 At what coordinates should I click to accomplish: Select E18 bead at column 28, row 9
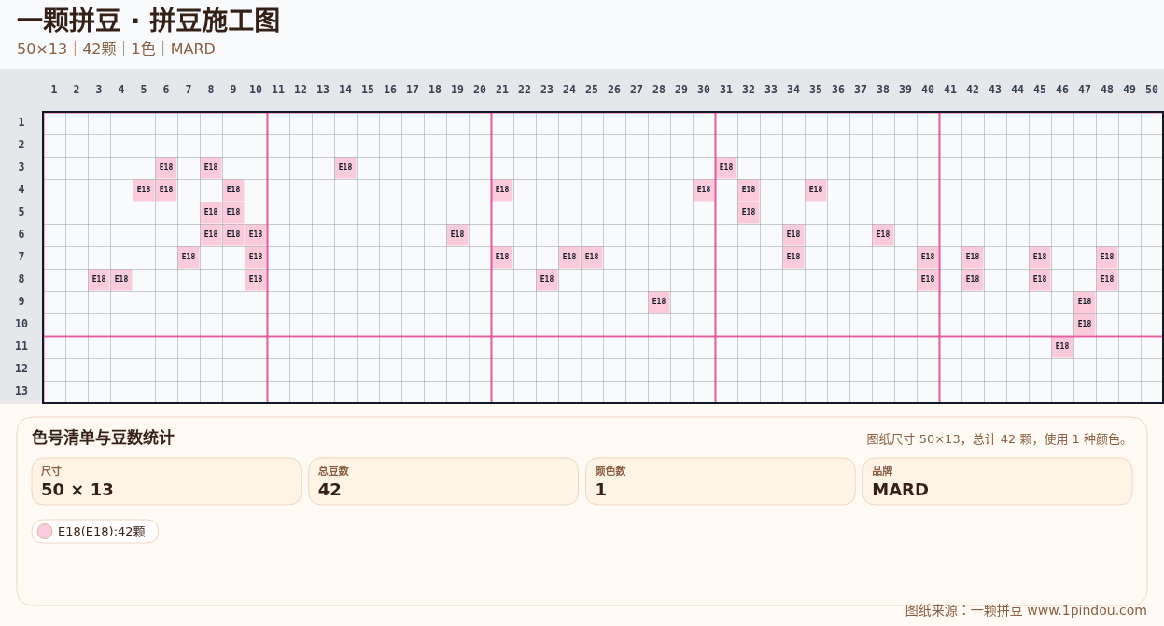tap(659, 302)
